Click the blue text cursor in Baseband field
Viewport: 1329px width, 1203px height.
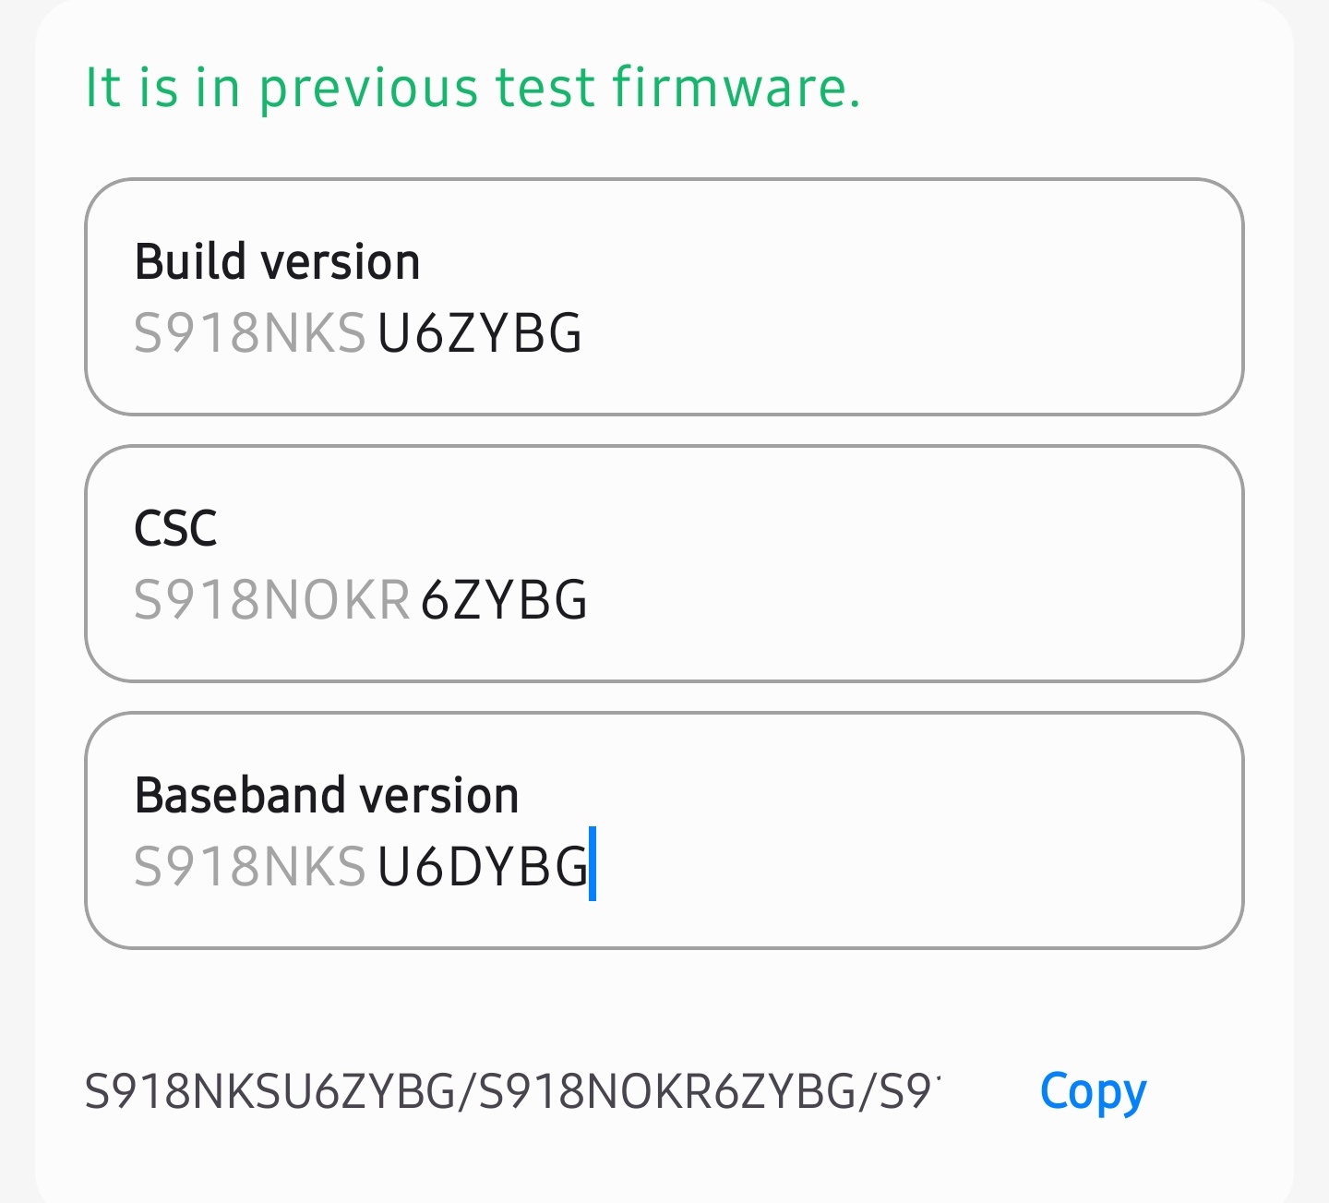click(593, 864)
